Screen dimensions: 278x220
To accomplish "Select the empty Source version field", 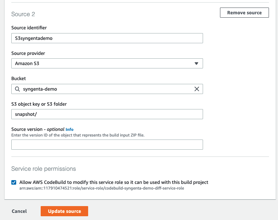I will 107,145.
